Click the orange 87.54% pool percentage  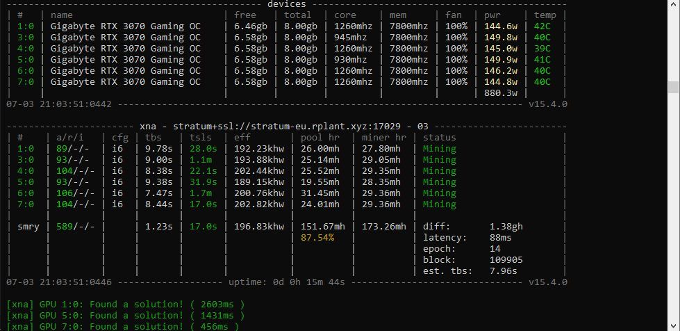pyautogui.click(x=317, y=238)
